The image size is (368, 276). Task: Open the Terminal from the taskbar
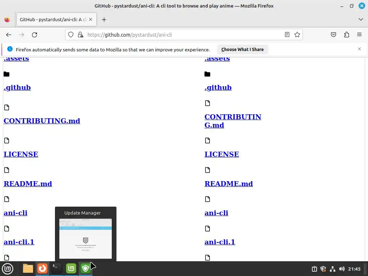(x=56, y=268)
